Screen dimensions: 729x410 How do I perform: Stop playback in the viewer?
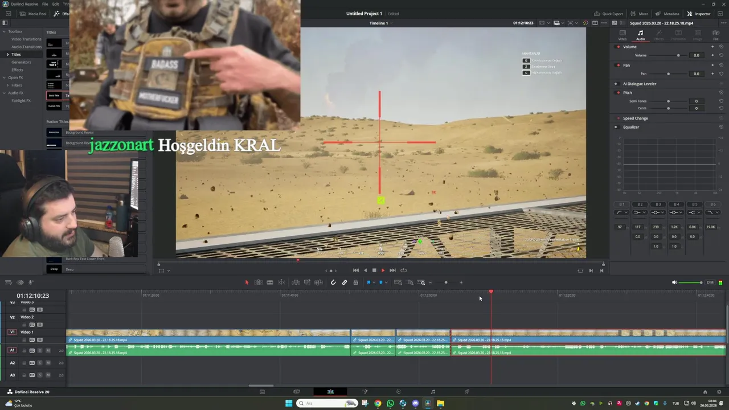(x=374, y=270)
